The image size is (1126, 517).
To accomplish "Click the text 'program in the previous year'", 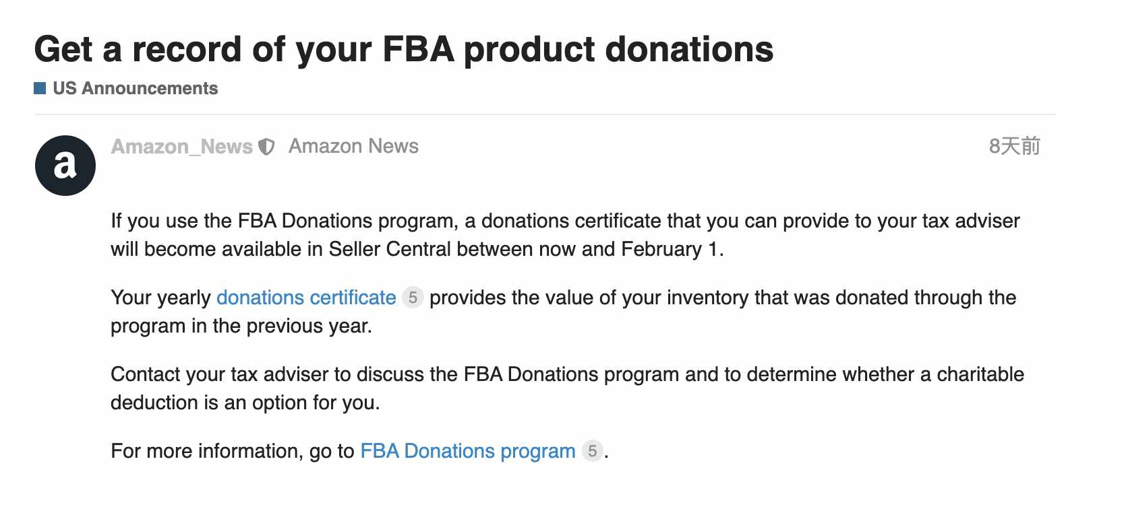I will [x=241, y=326].
